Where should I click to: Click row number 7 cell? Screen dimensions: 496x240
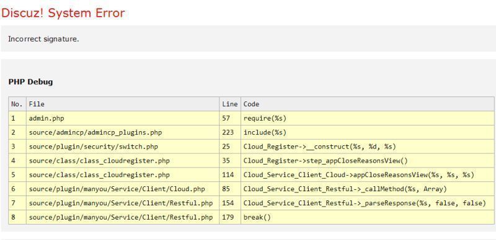pos(17,203)
